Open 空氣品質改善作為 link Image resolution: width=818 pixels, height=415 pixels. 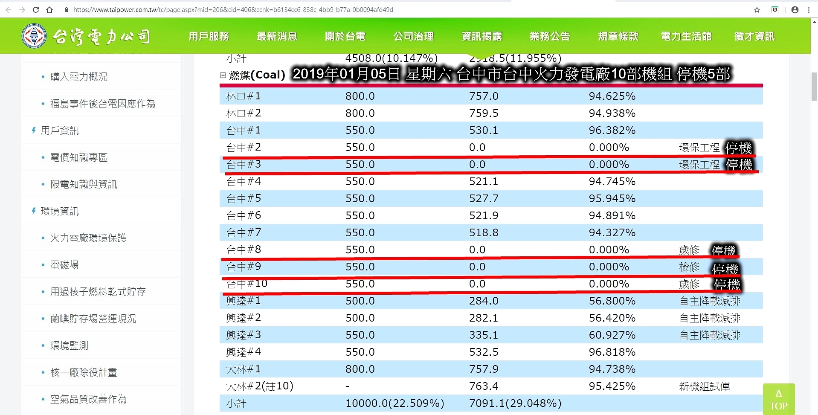pyautogui.click(x=88, y=399)
